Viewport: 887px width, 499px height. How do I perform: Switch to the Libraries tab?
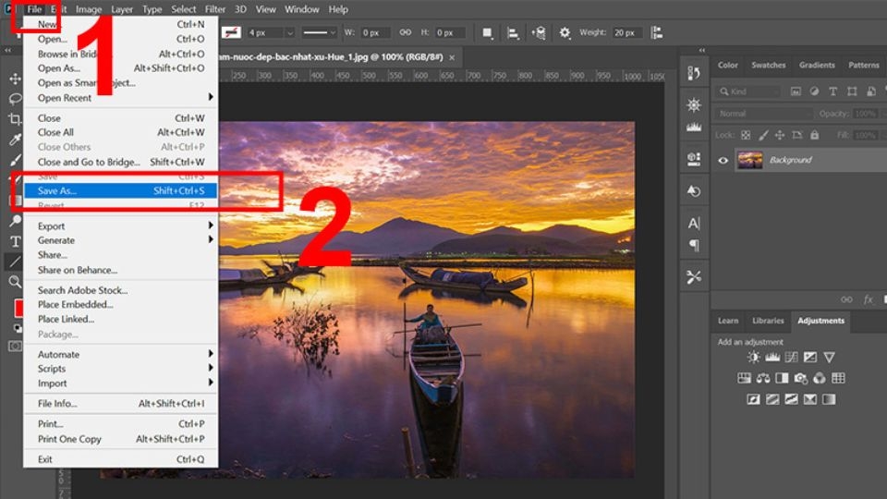(x=768, y=321)
